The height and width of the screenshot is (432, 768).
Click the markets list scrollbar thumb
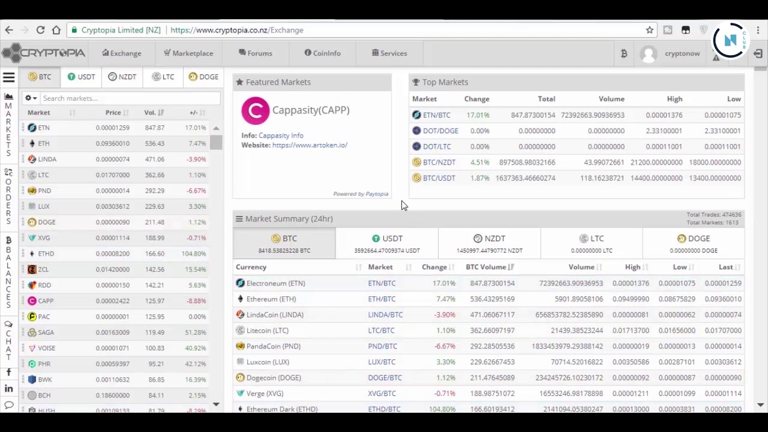(216, 142)
